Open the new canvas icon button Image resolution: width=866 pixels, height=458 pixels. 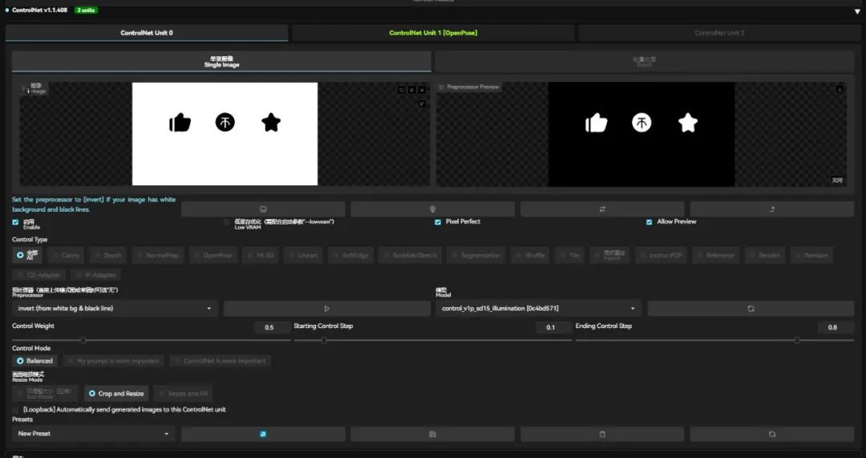[263, 209]
